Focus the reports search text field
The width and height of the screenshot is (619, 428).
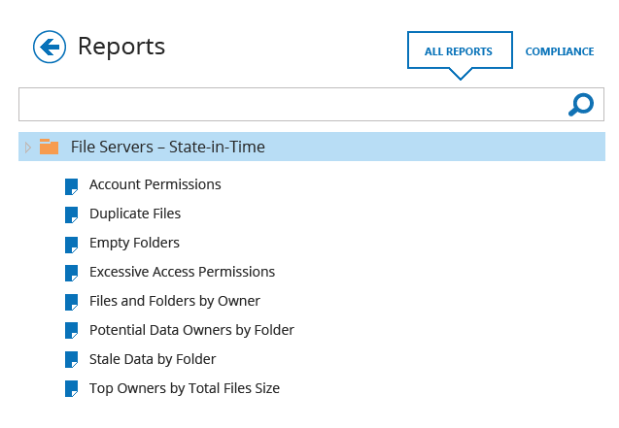292,105
